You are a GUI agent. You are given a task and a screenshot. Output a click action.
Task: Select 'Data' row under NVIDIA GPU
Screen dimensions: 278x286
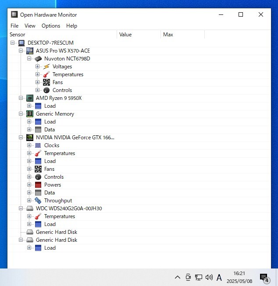tap(139, 193)
